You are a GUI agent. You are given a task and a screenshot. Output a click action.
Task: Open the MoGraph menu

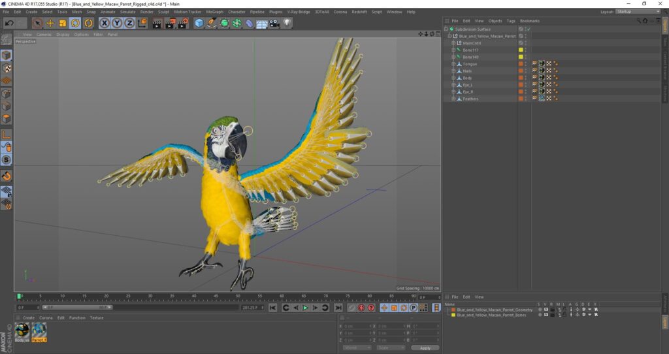(x=214, y=12)
